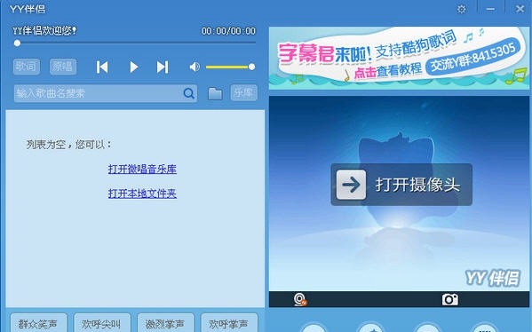532x332 pixels.
Task: Toggle the 歌词 lyrics button
Action: coord(27,67)
